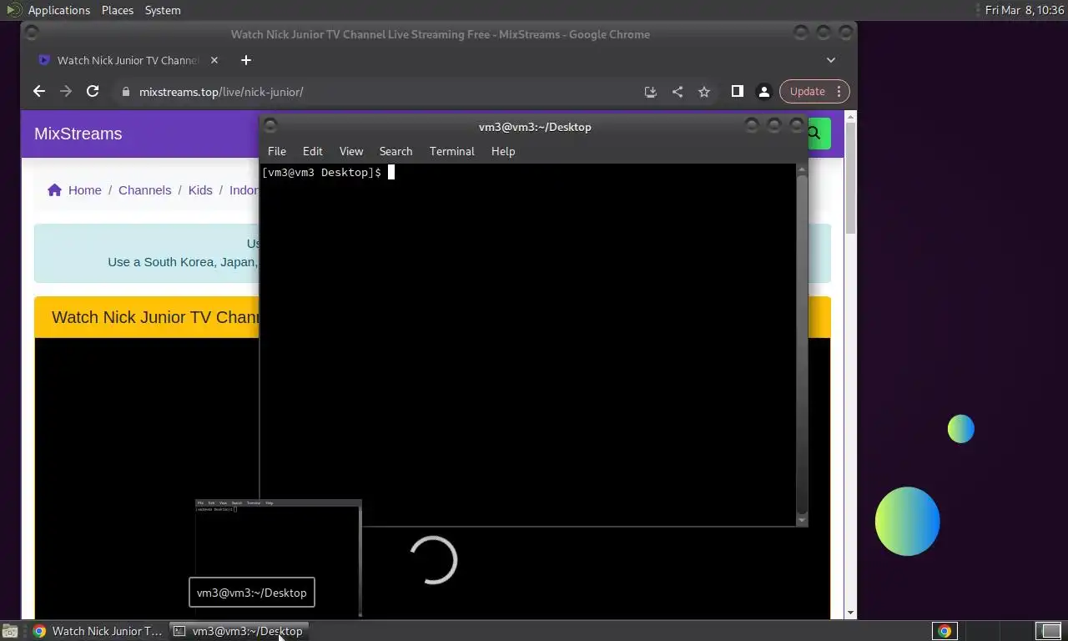Viewport: 1068px width, 641px height.
Task: Go back in Chrome browser
Action: tap(39, 92)
